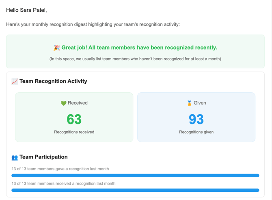This screenshot has height=200, width=272.
Task: Click the 'Given' card label
Action: tap(200, 103)
